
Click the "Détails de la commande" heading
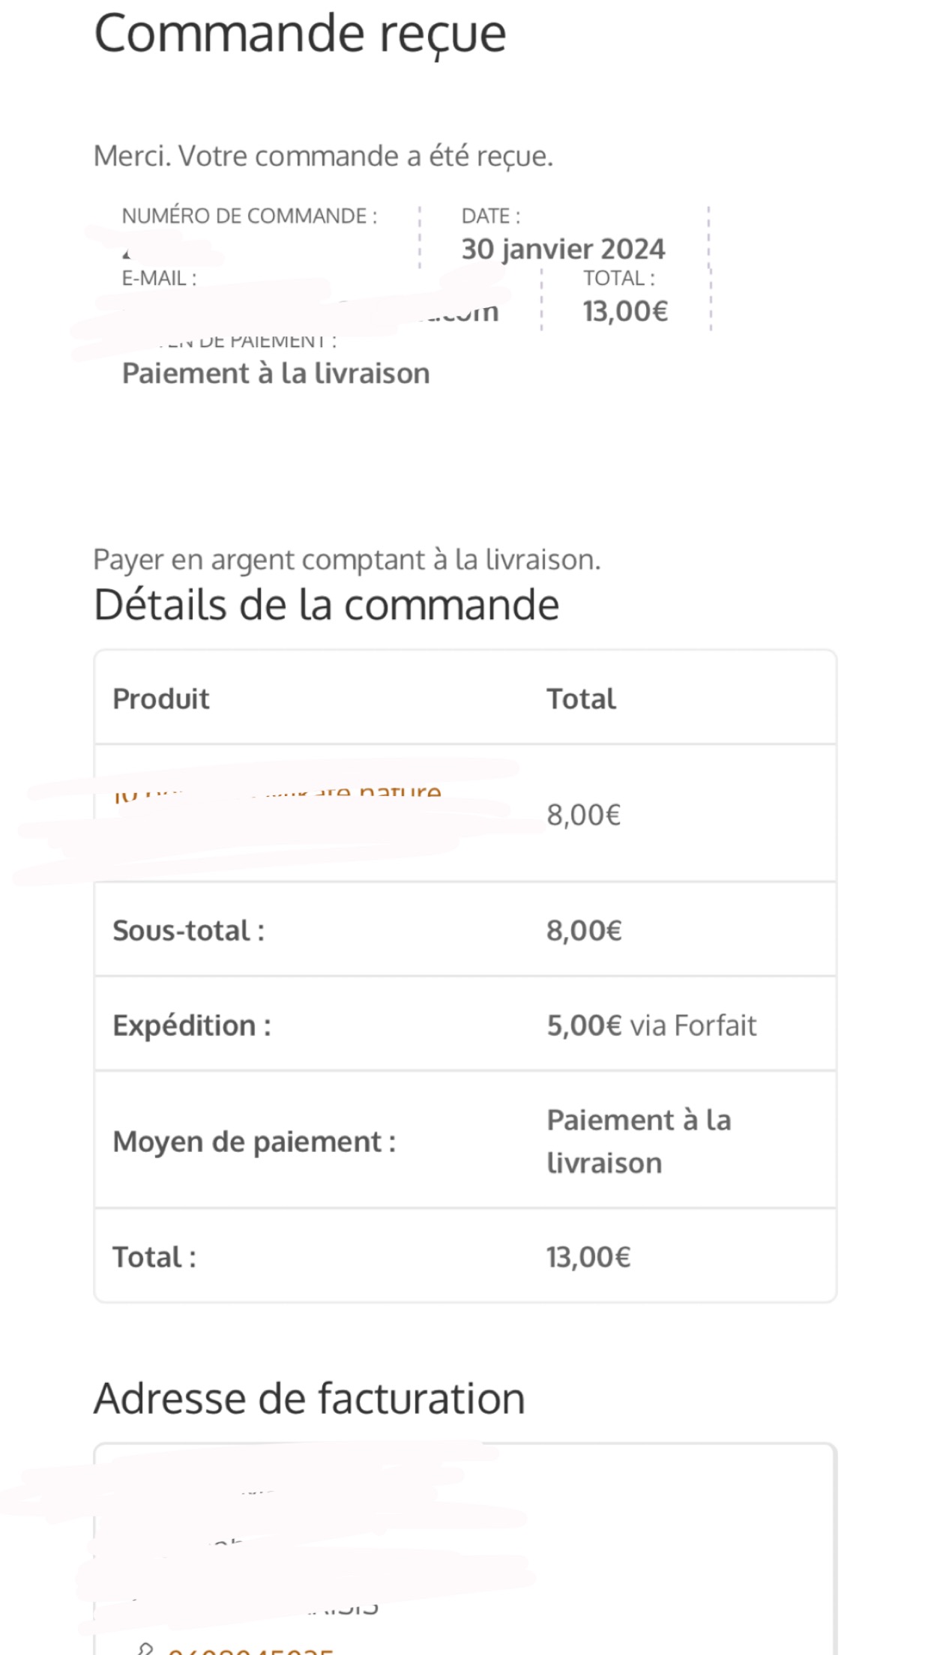pos(326,605)
